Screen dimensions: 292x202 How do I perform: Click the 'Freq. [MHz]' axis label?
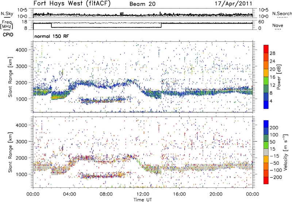click(7, 25)
